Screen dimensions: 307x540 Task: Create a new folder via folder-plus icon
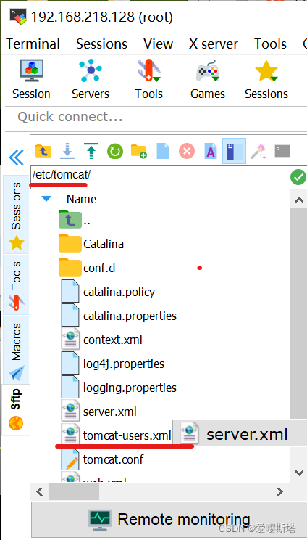point(139,151)
